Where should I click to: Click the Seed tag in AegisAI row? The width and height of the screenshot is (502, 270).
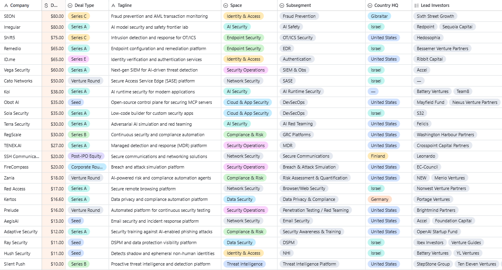[76, 221]
